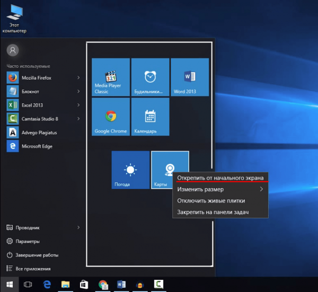Launch Excel 2013 from the start list
Screen dimensions: 318x292
click(x=43, y=105)
